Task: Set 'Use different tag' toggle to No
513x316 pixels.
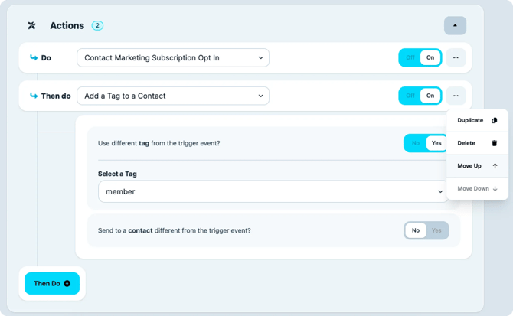Action: click(x=416, y=143)
